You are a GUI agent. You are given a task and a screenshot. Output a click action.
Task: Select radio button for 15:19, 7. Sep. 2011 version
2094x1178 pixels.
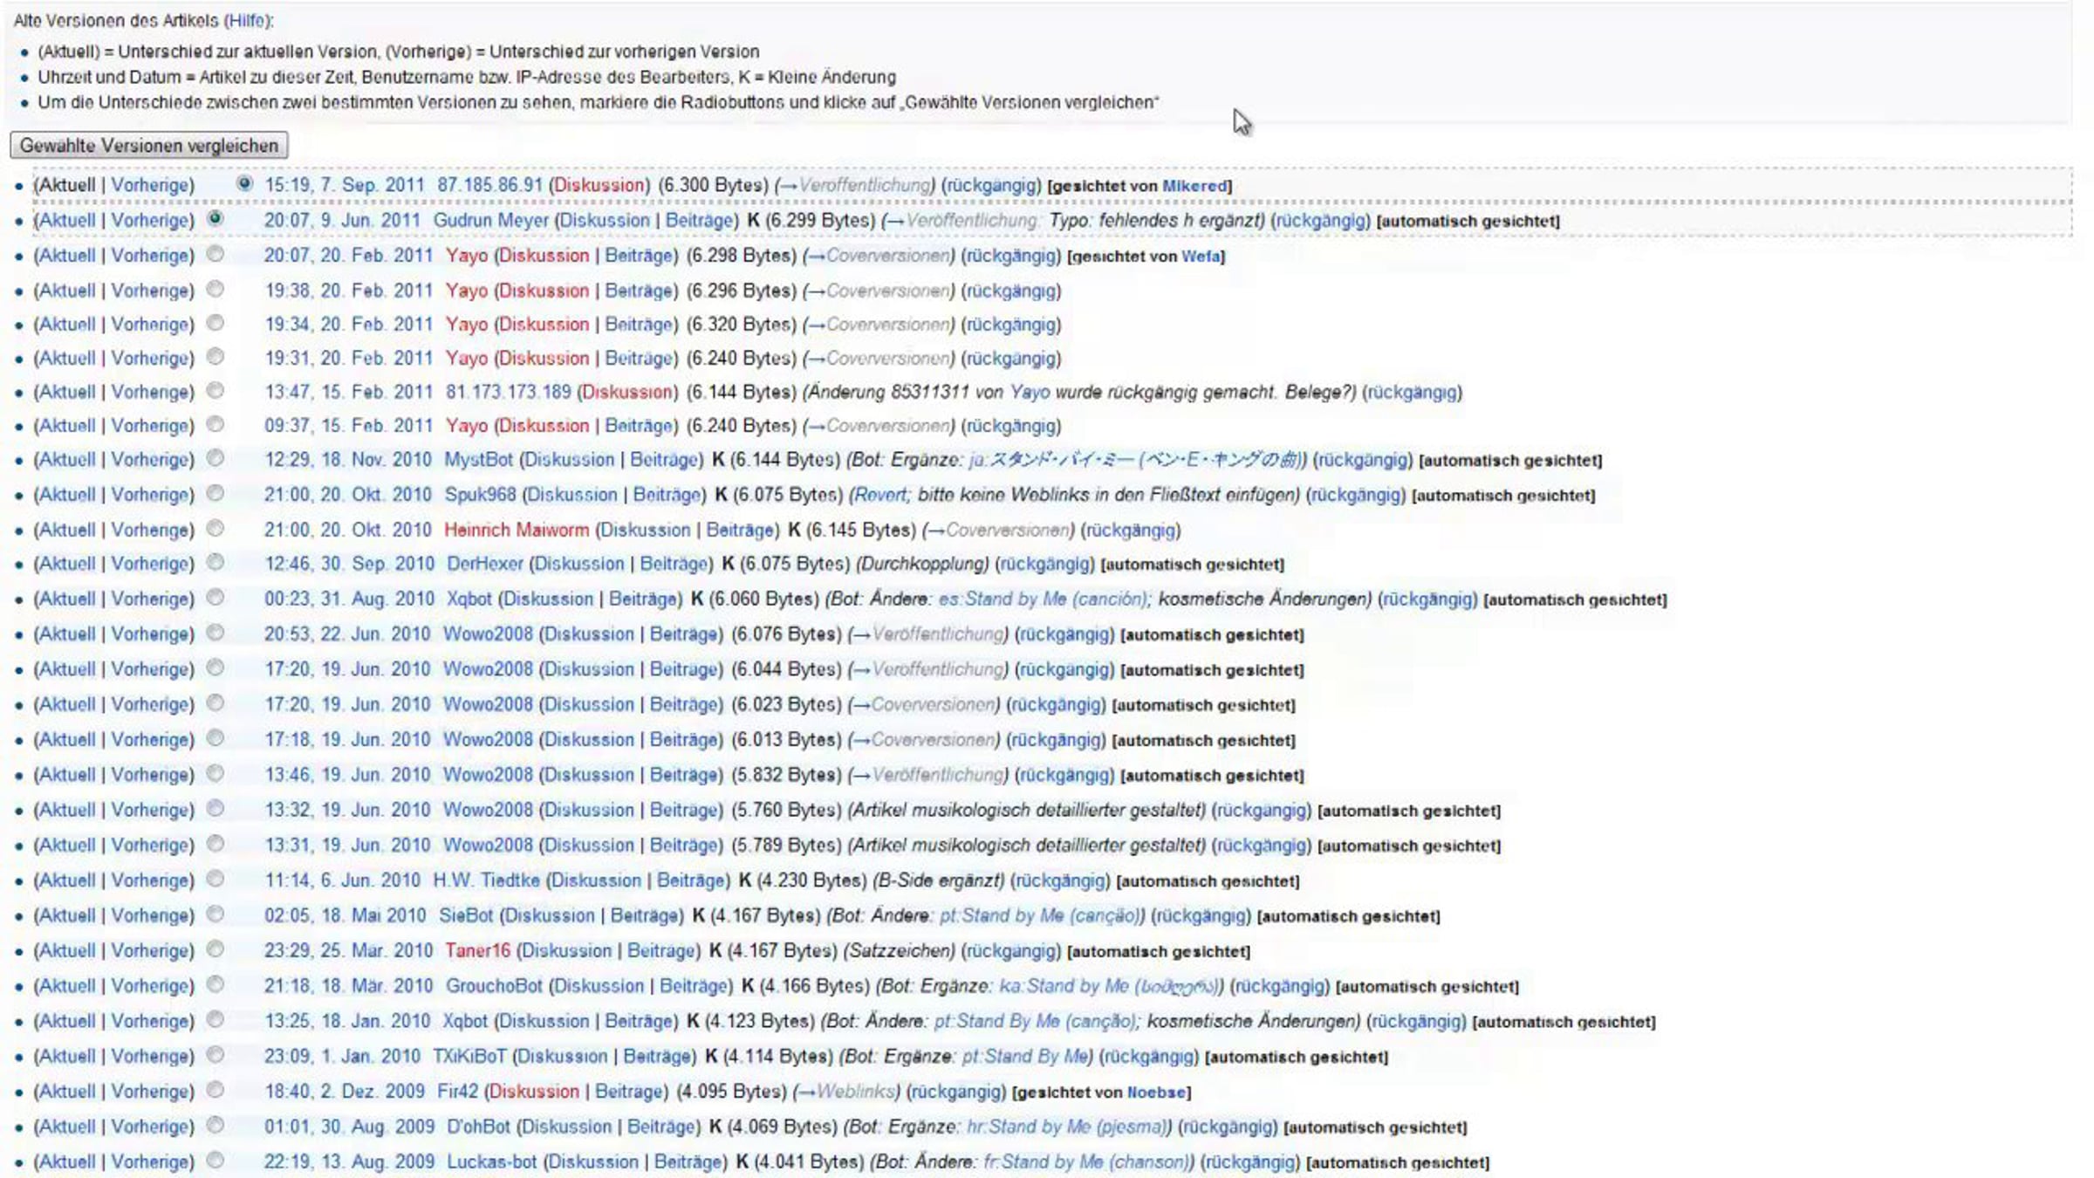pyautogui.click(x=244, y=183)
